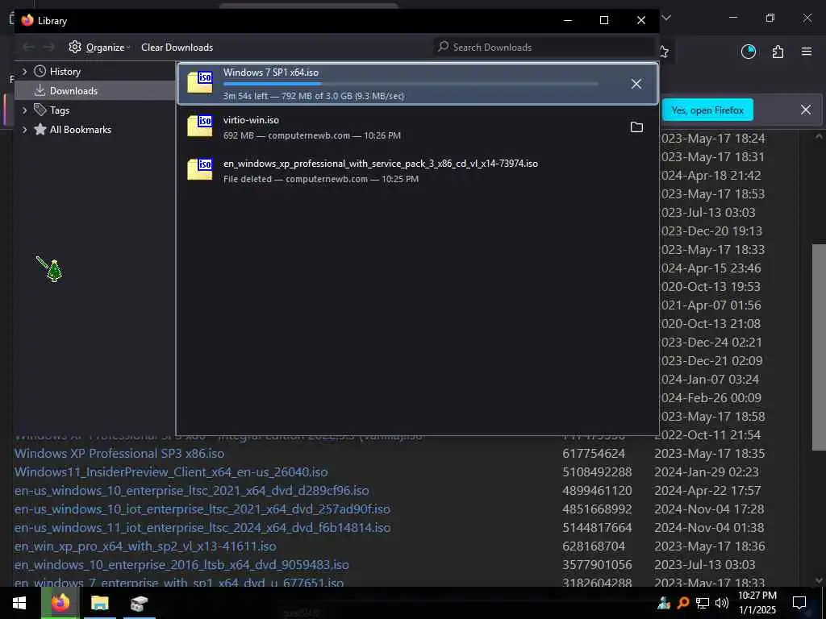Open en_win_xp_pro_x64_with_sp2 iso link
The height and width of the screenshot is (619, 826).
[145, 546]
